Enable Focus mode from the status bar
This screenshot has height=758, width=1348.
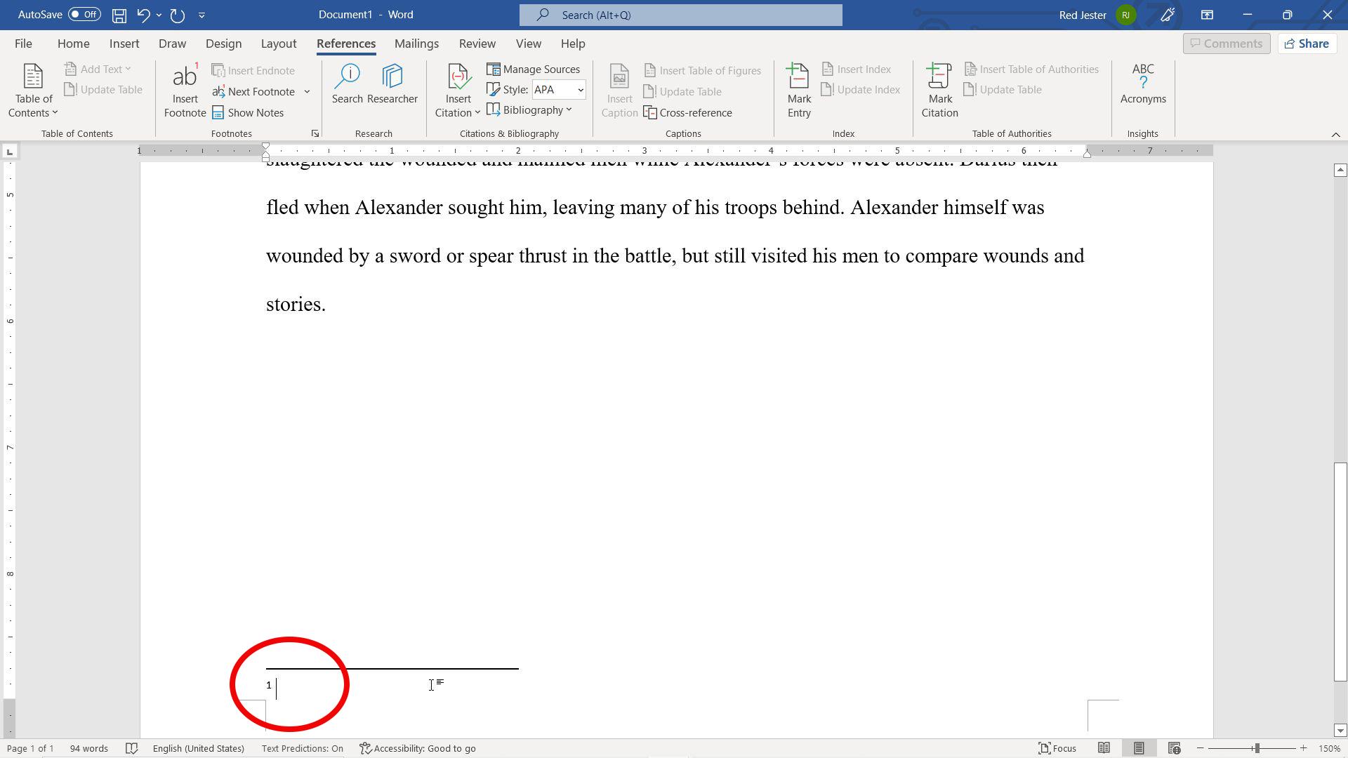coord(1057,748)
